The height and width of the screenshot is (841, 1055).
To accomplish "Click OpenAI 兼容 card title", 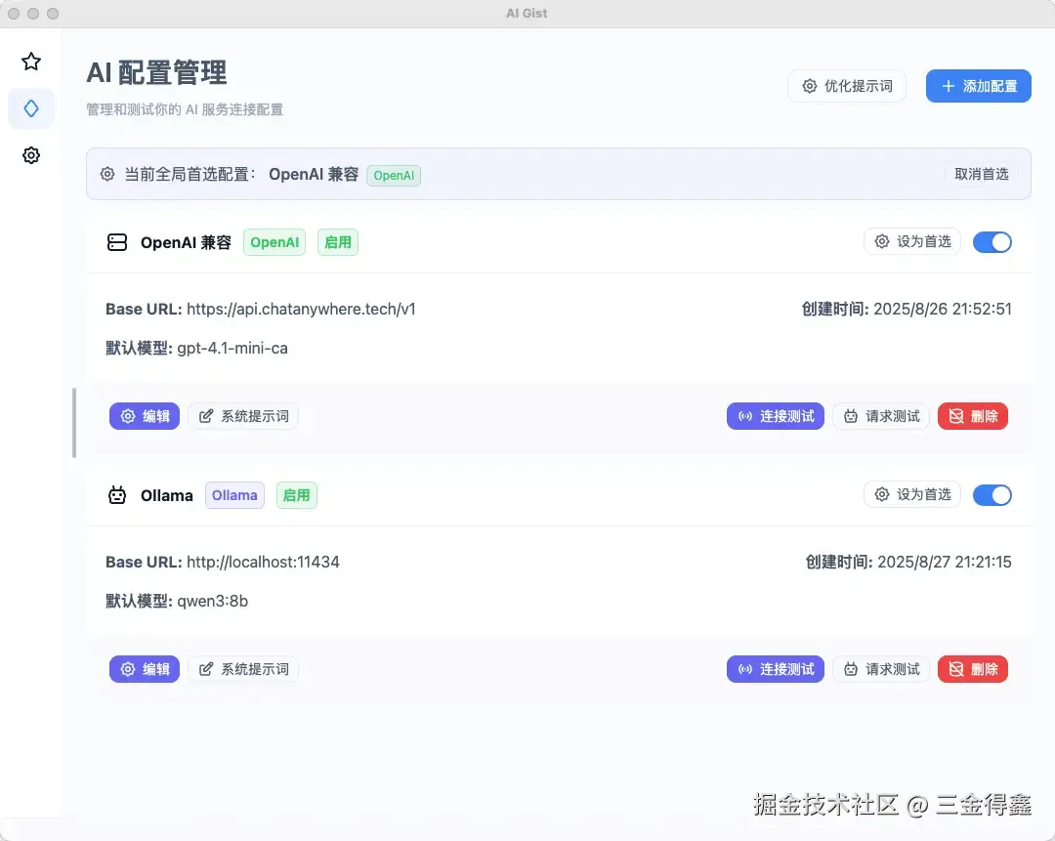I will pyautogui.click(x=186, y=242).
